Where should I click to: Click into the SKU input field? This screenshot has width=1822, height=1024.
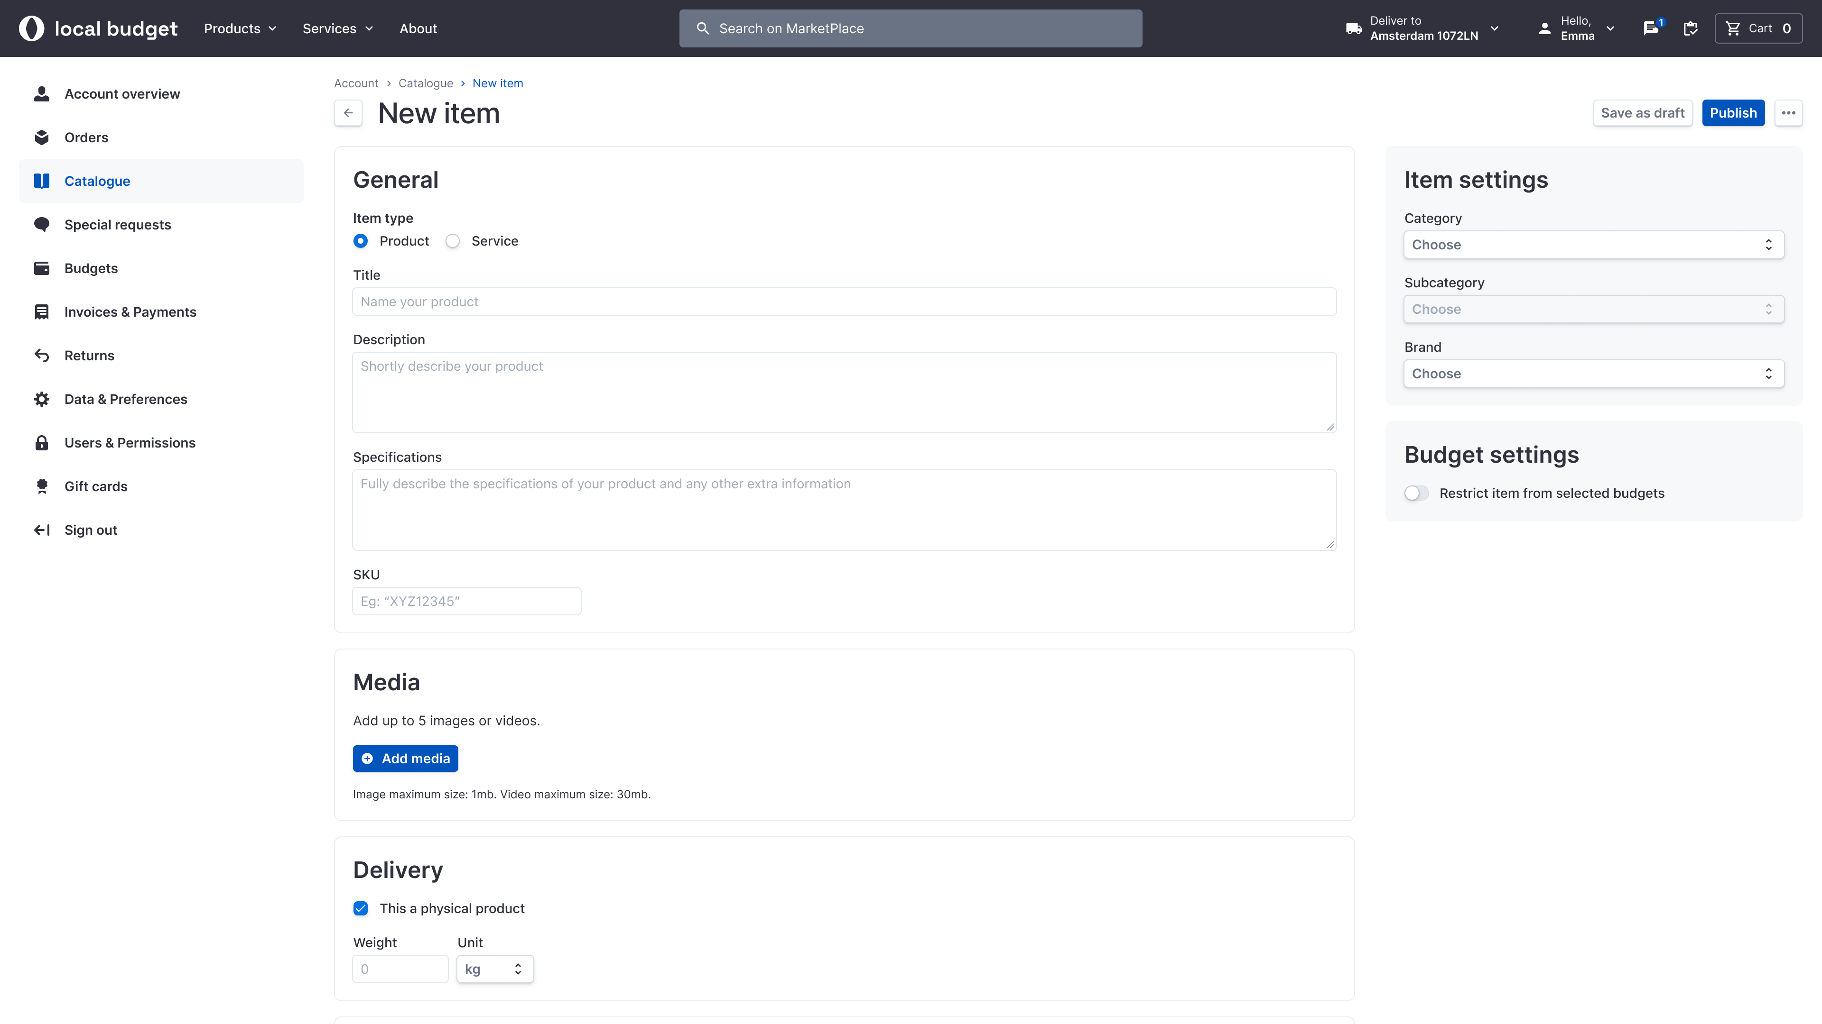click(x=466, y=602)
